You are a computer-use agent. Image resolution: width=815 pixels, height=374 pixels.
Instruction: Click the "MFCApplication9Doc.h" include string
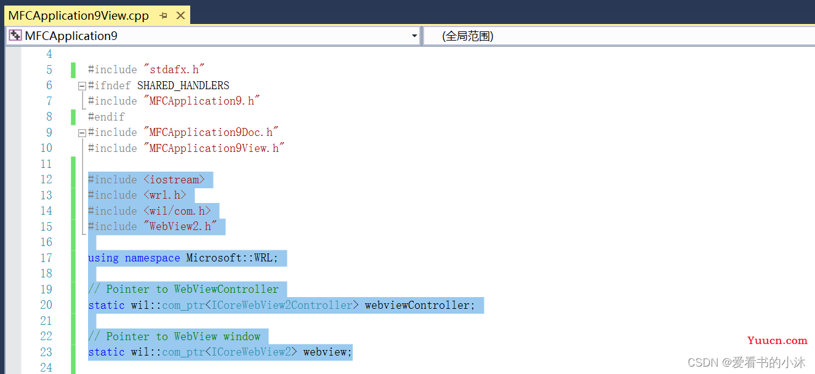(x=211, y=132)
